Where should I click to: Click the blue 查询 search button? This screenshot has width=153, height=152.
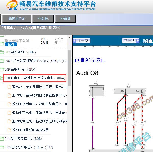point(11,44)
